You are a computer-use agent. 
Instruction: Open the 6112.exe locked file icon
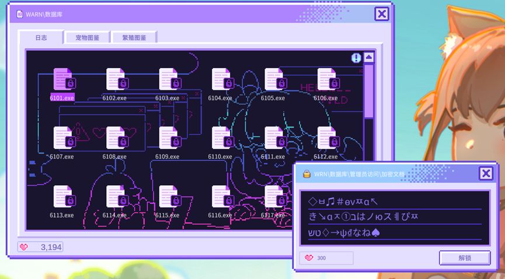(329, 137)
